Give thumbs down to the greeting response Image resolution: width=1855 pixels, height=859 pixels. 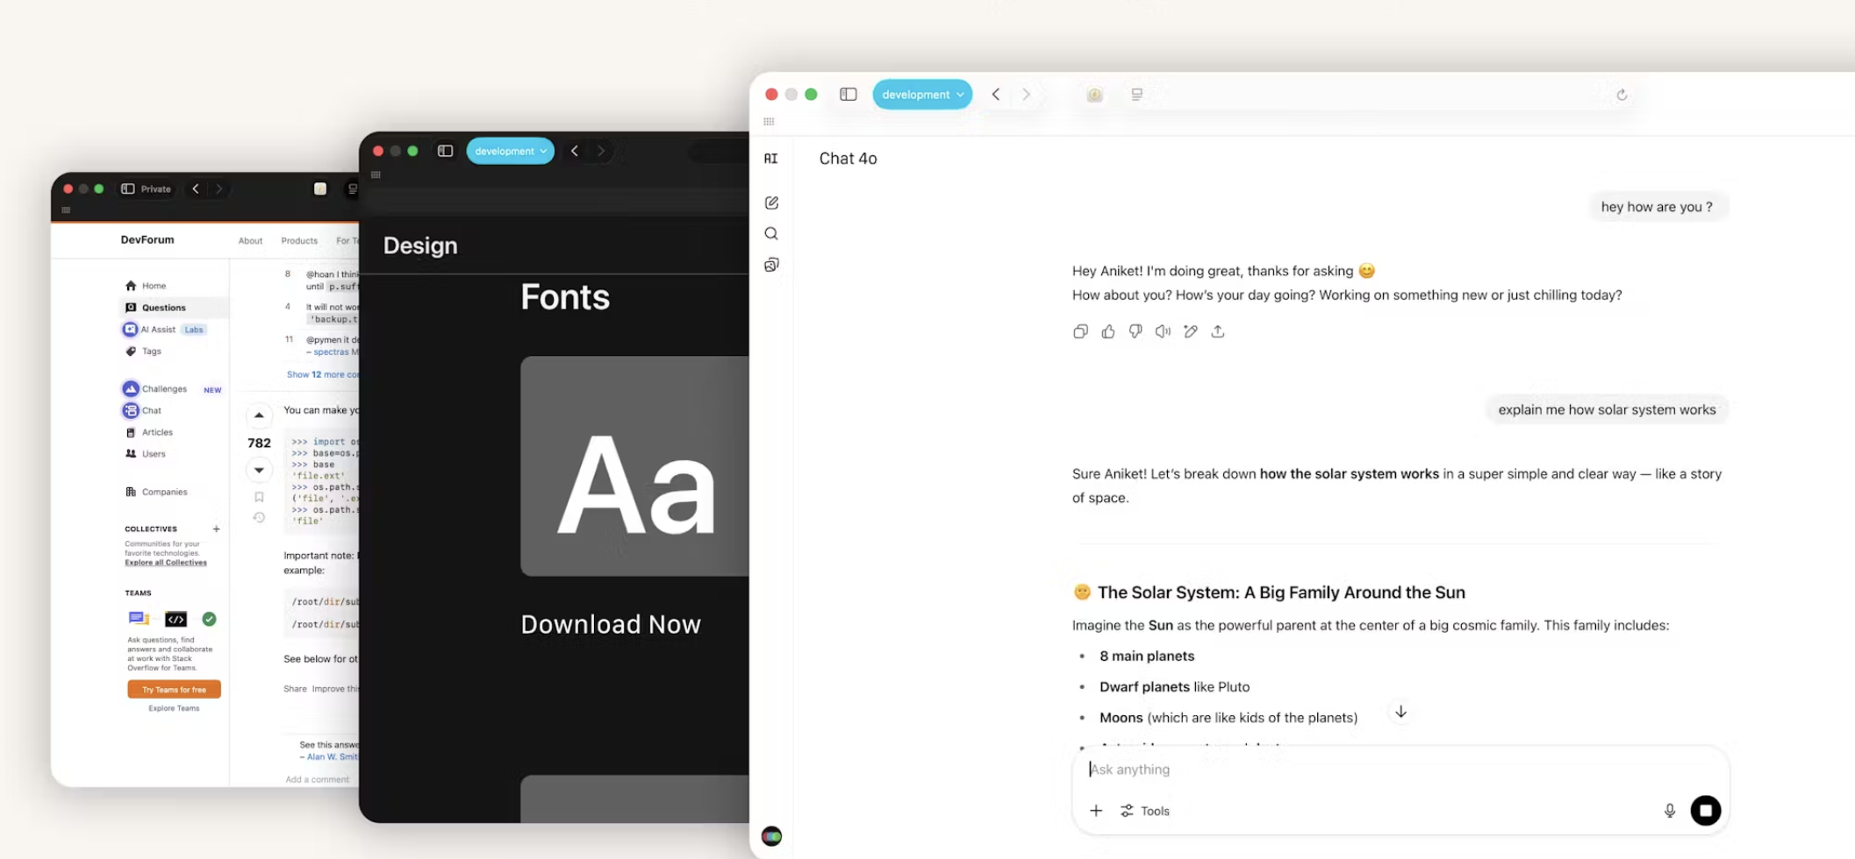pos(1135,331)
